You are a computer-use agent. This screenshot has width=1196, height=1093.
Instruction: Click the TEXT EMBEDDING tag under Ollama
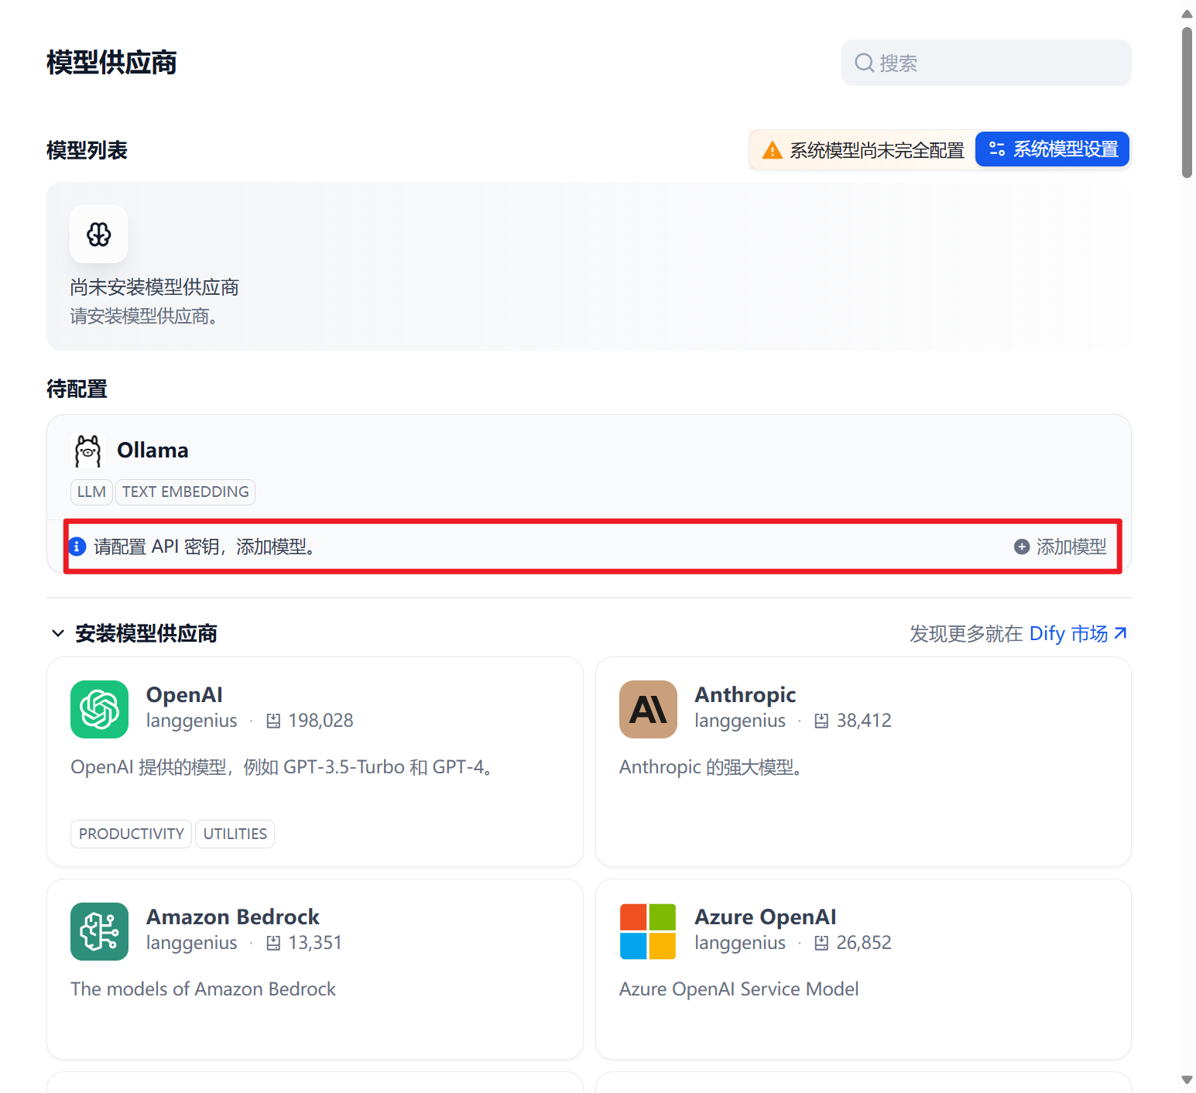pyautogui.click(x=186, y=492)
